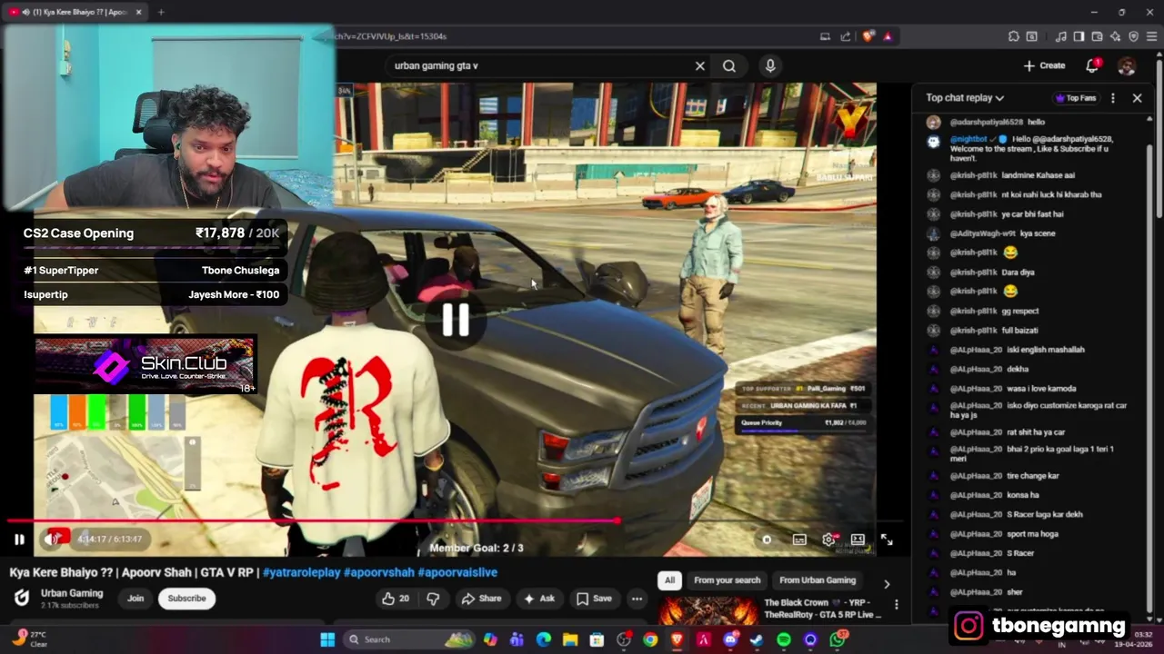The height and width of the screenshot is (654, 1164).
Task: Mute the video volume speaker icon
Action: pyautogui.click(x=53, y=539)
